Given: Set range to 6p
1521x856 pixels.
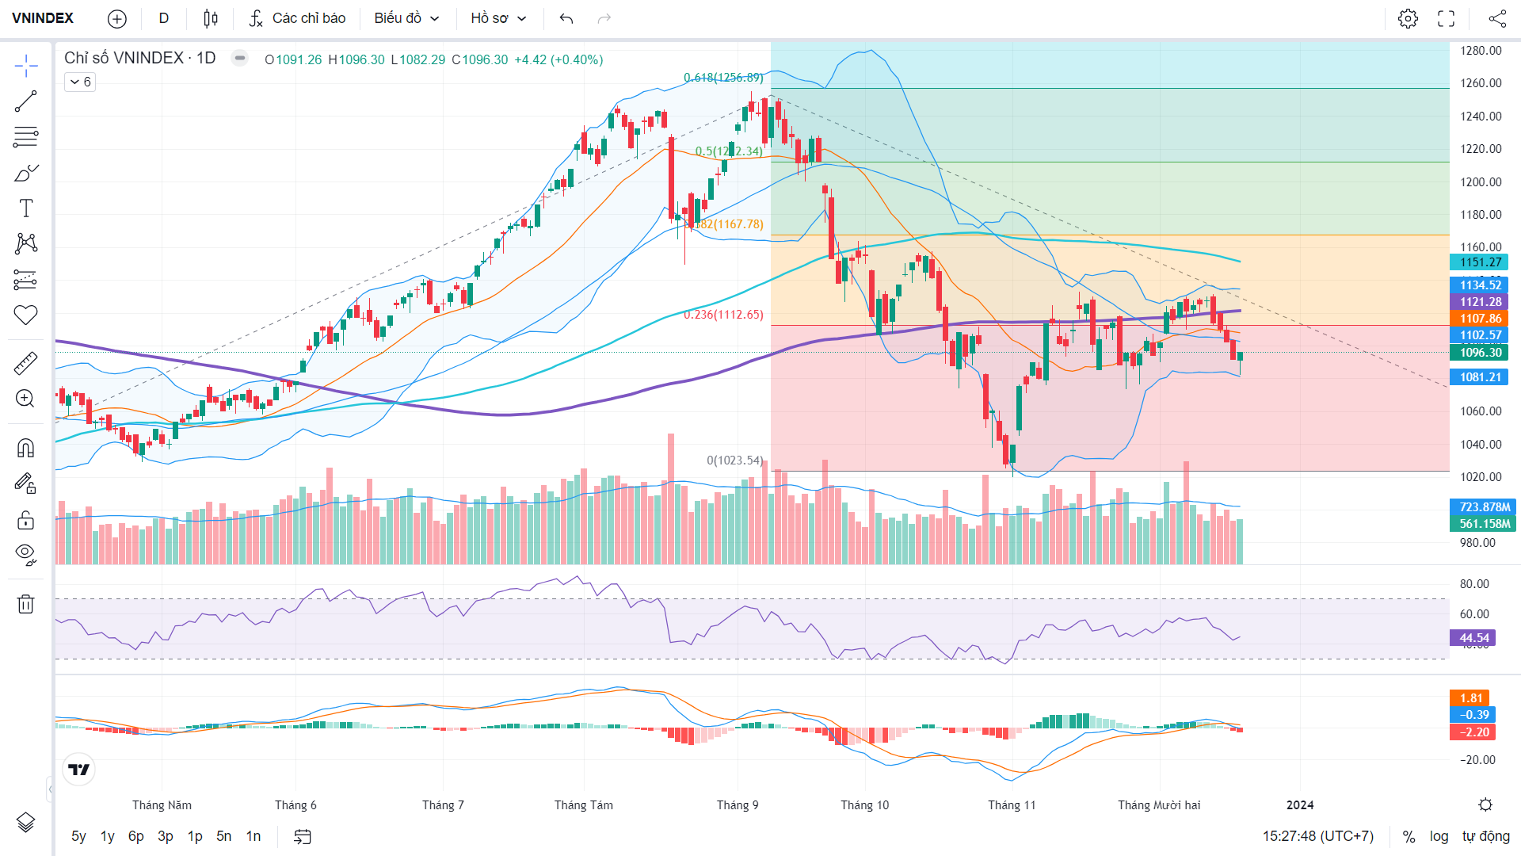Looking at the screenshot, I should pos(136,836).
